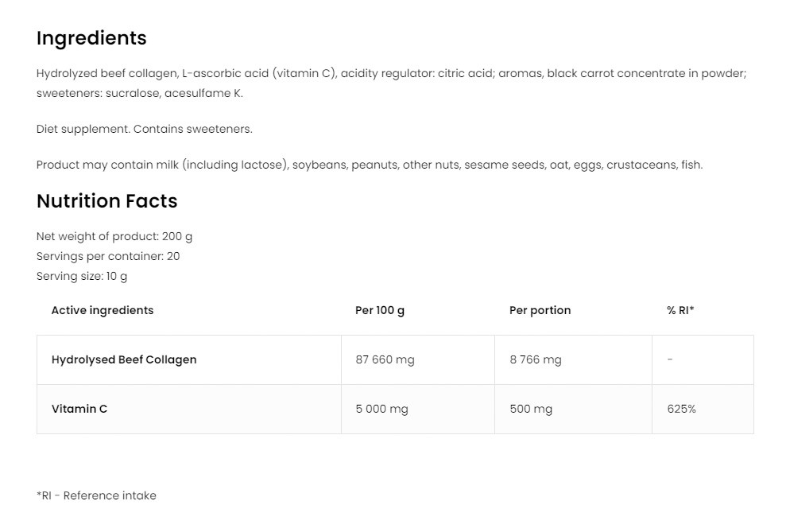
Task: Click the '% RI*' column header
Action: (680, 310)
